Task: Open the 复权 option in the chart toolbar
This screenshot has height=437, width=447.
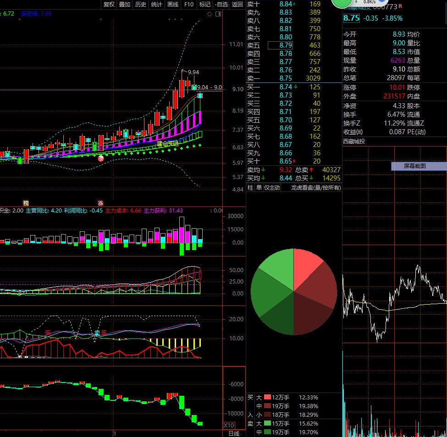Action: [109, 4]
